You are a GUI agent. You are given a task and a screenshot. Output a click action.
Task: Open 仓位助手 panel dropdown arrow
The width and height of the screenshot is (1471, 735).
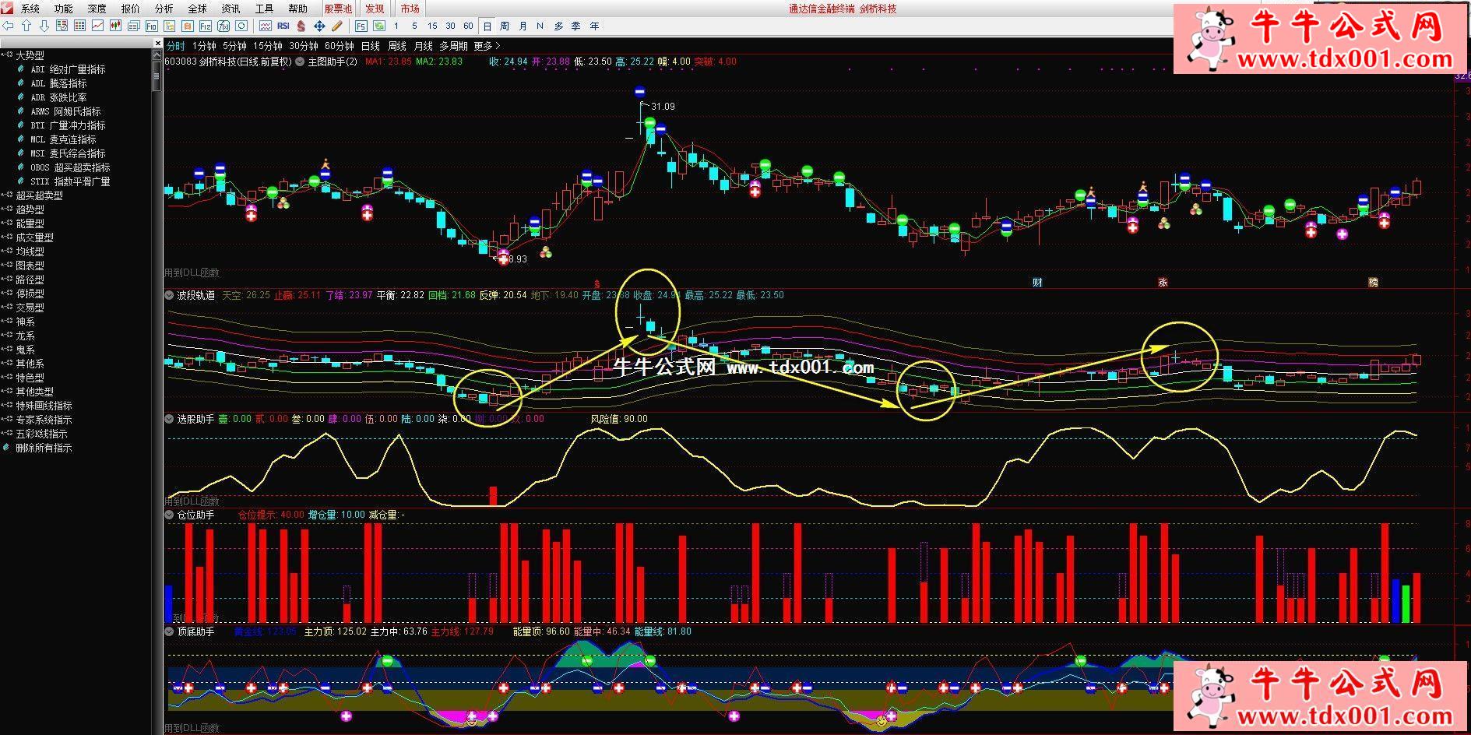click(169, 515)
